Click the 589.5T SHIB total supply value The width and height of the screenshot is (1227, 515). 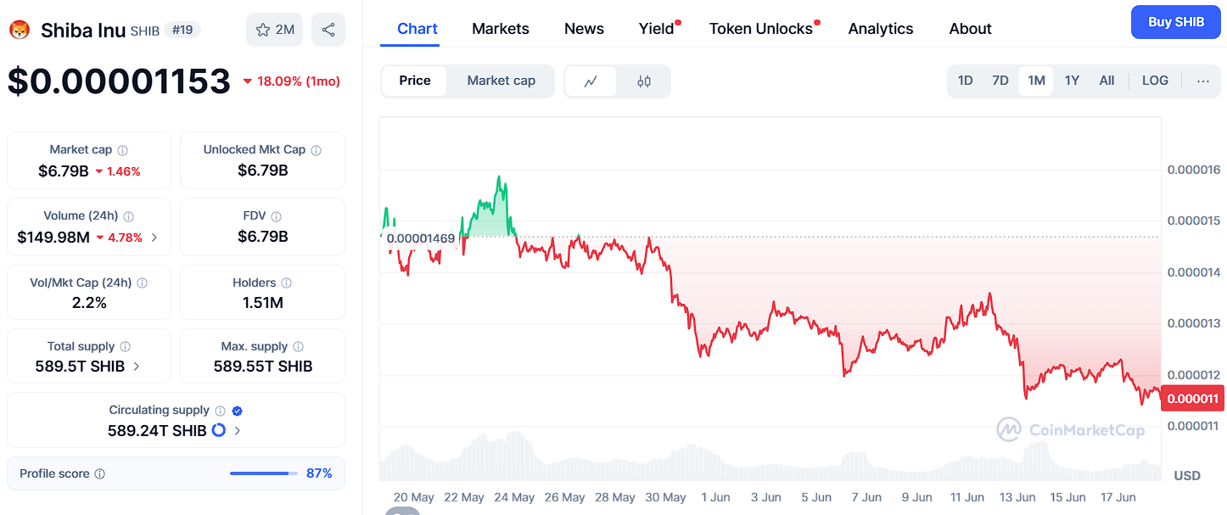coord(80,367)
